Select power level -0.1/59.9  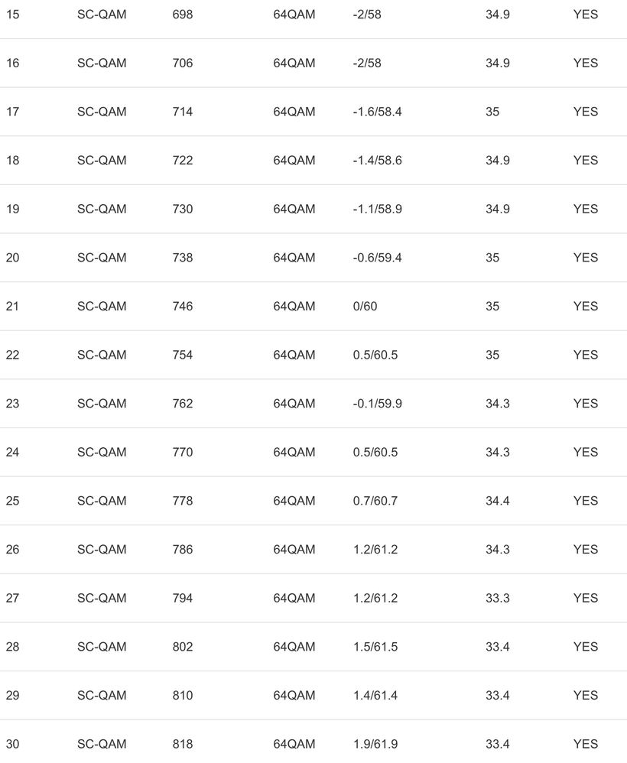click(x=377, y=404)
